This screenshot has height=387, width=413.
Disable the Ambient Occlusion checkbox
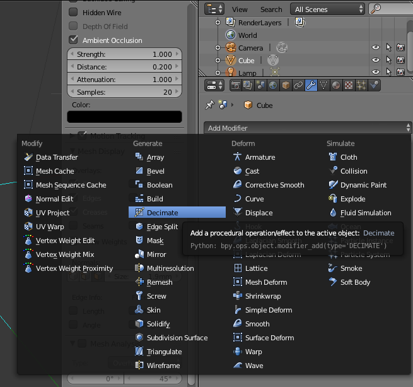coord(73,40)
